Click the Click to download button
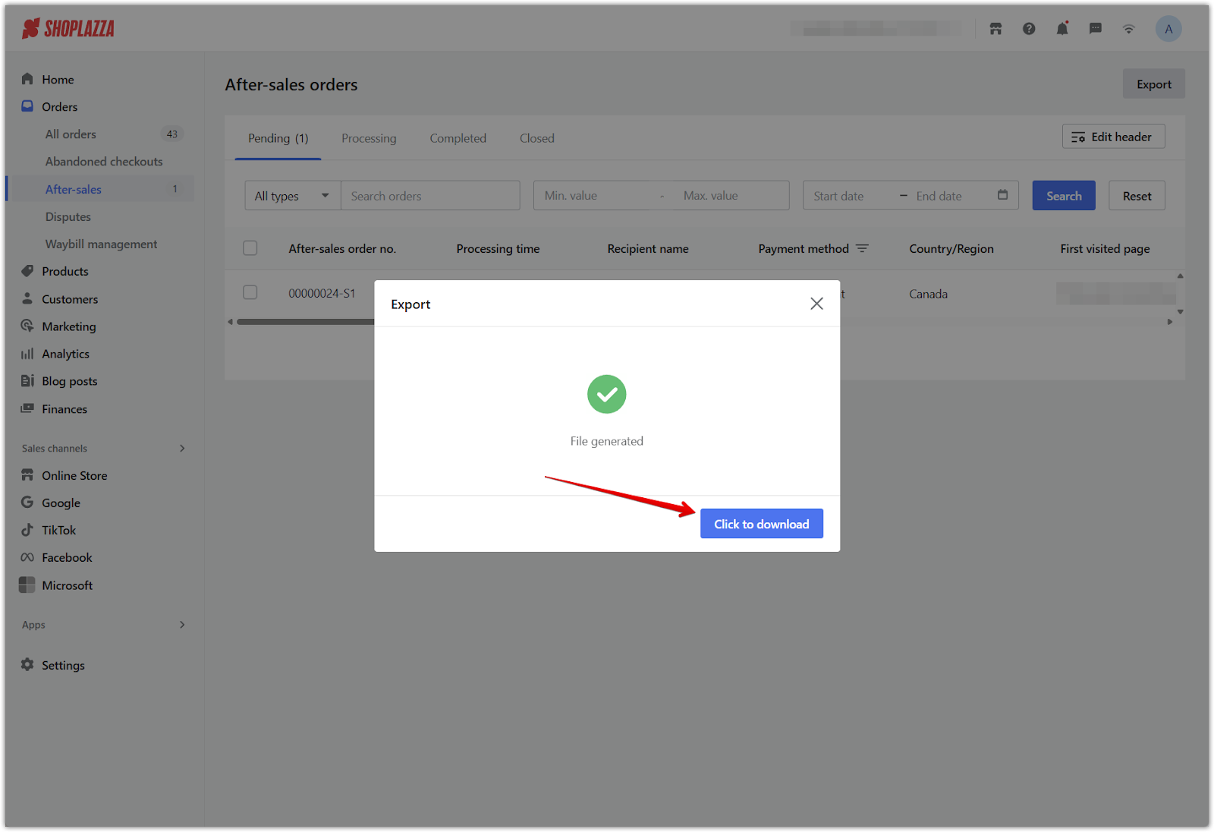The image size is (1214, 832). (761, 524)
